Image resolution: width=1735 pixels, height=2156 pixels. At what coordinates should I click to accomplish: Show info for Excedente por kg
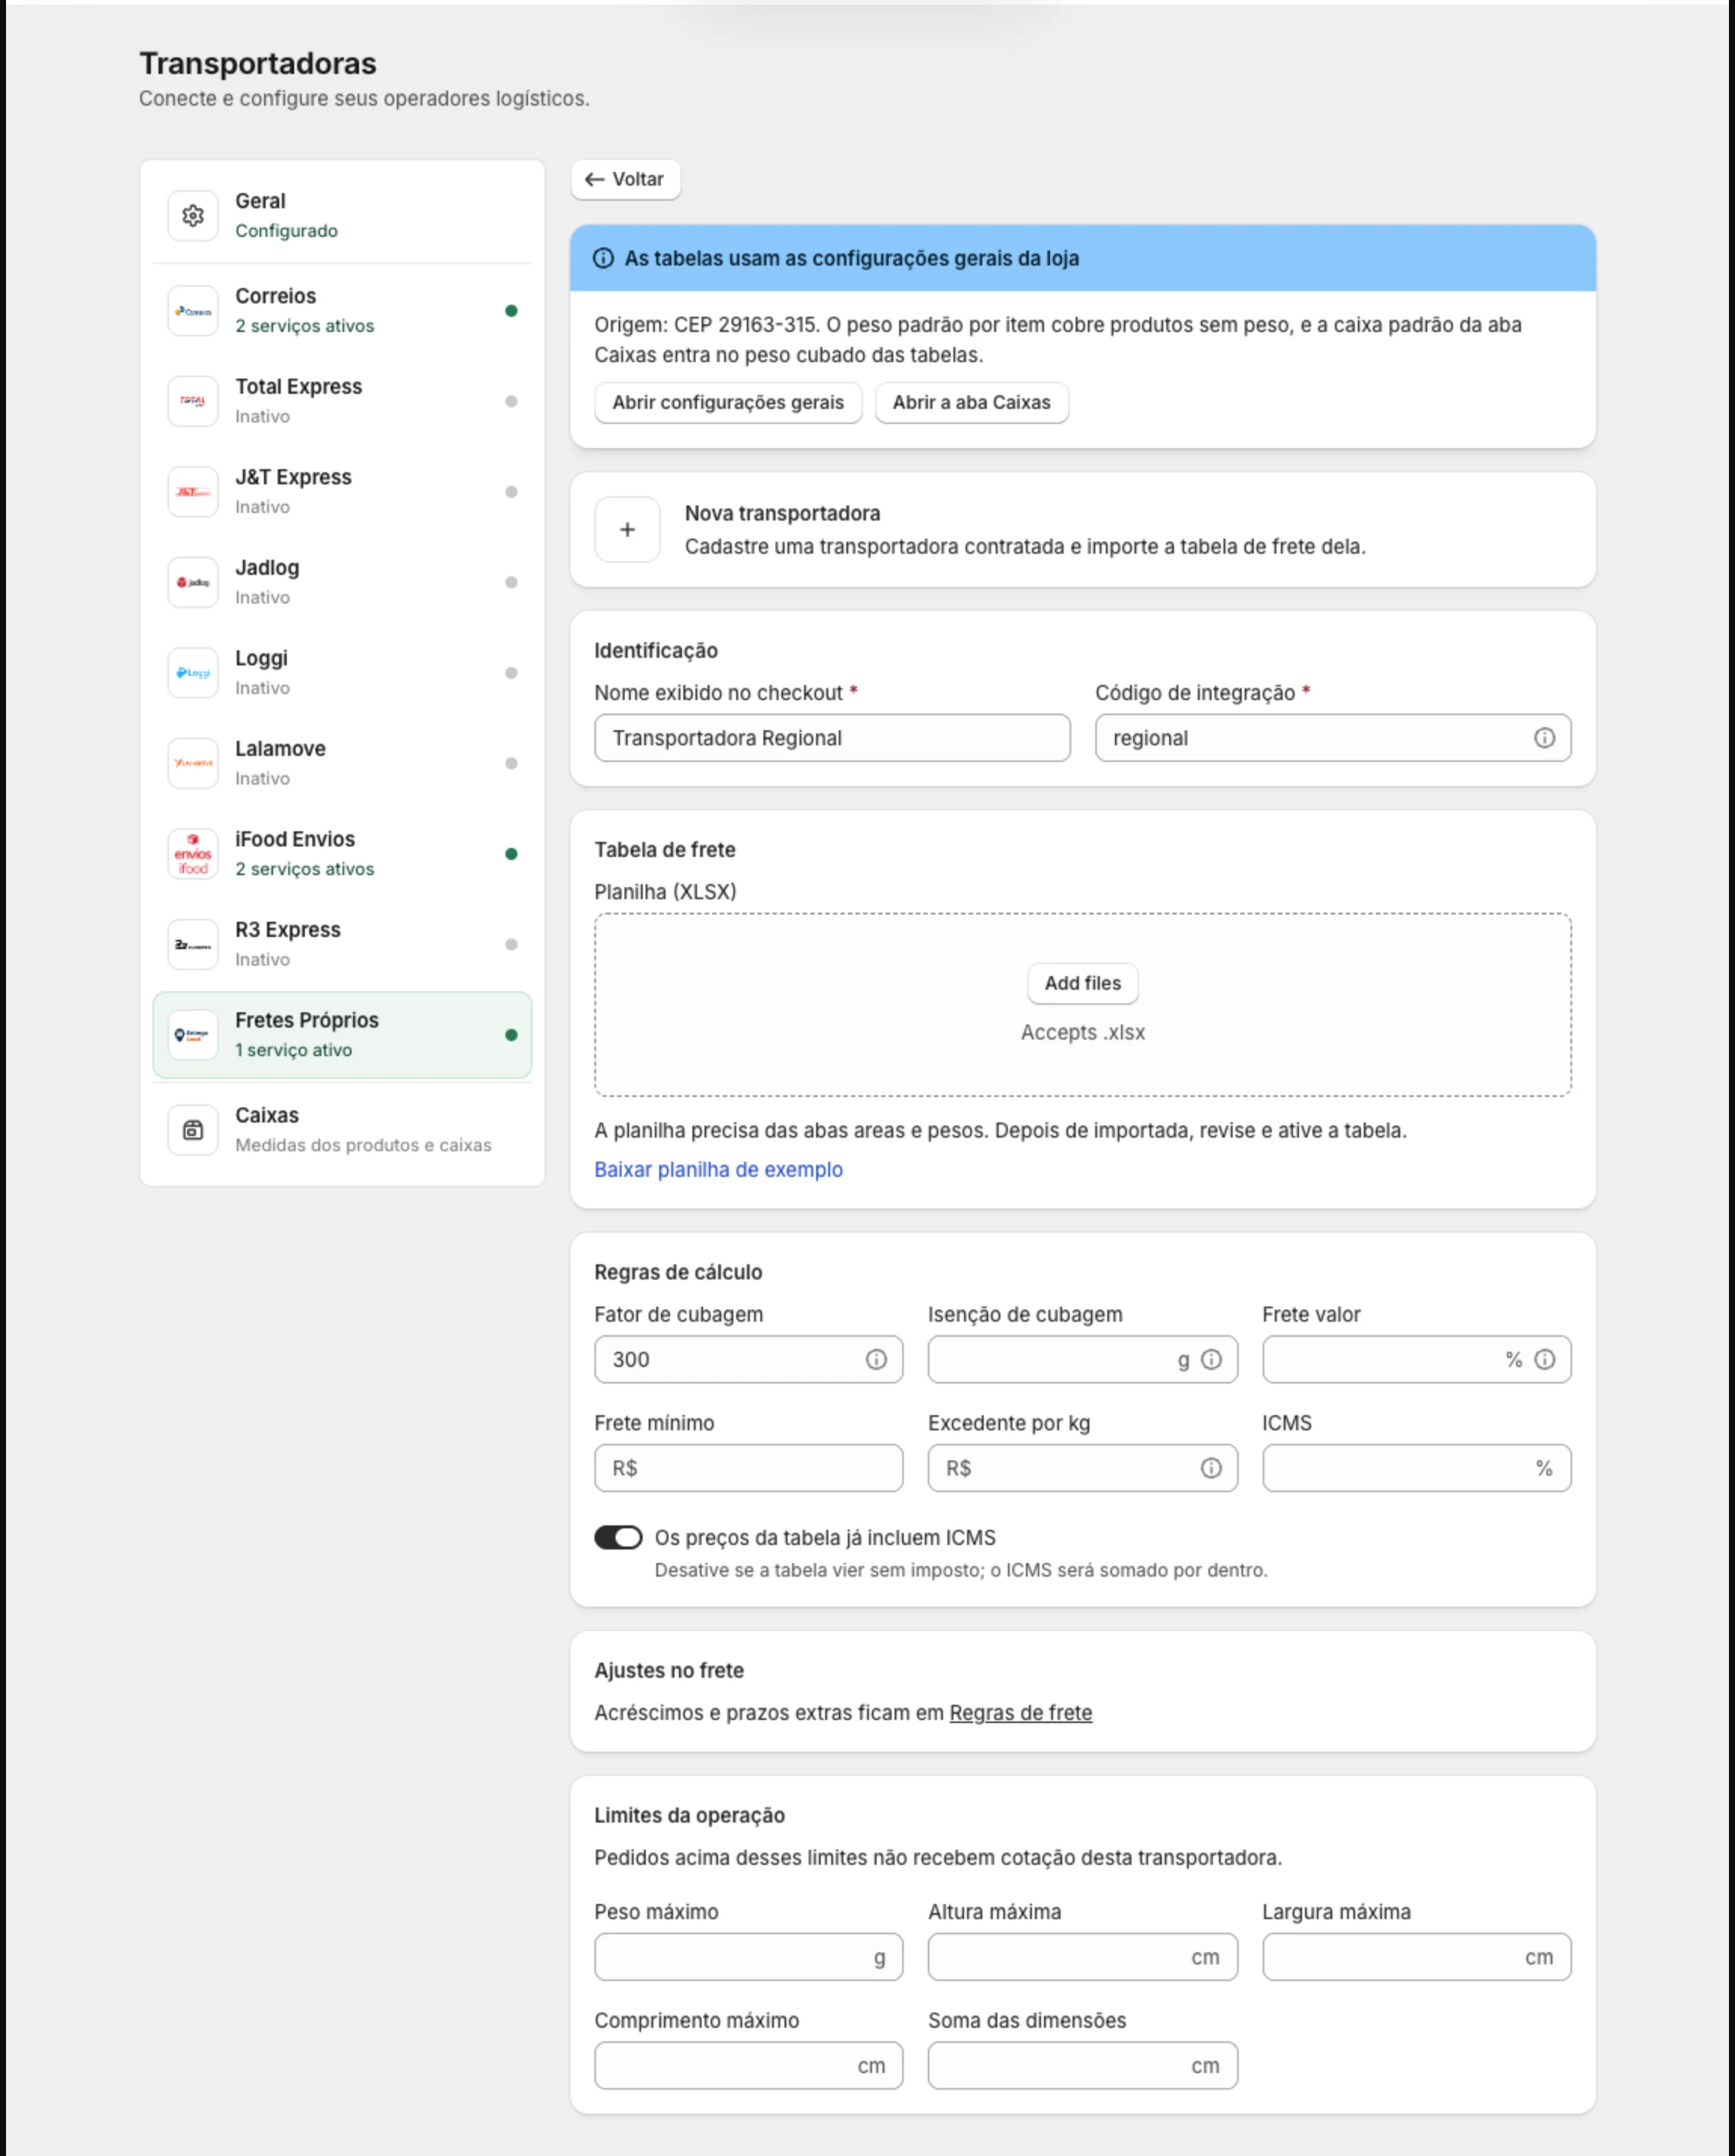(x=1211, y=1468)
